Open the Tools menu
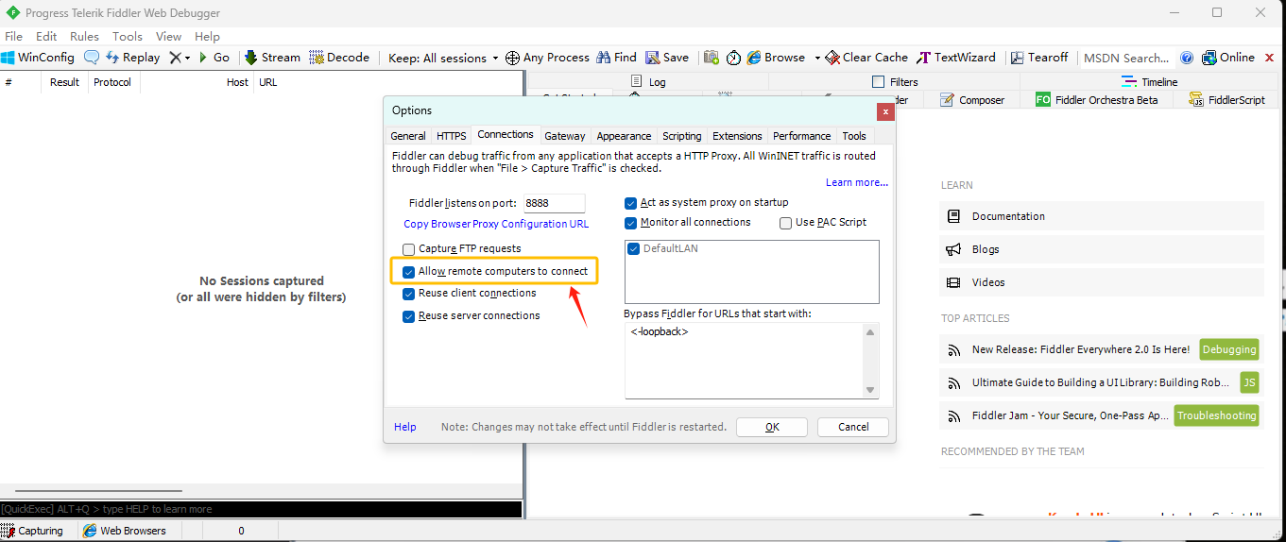1286x542 pixels. click(x=128, y=37)
